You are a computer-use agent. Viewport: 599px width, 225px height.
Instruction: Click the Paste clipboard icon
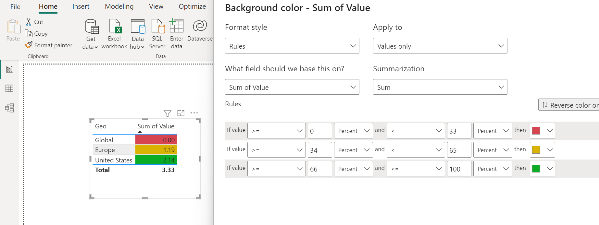point(13,27)
